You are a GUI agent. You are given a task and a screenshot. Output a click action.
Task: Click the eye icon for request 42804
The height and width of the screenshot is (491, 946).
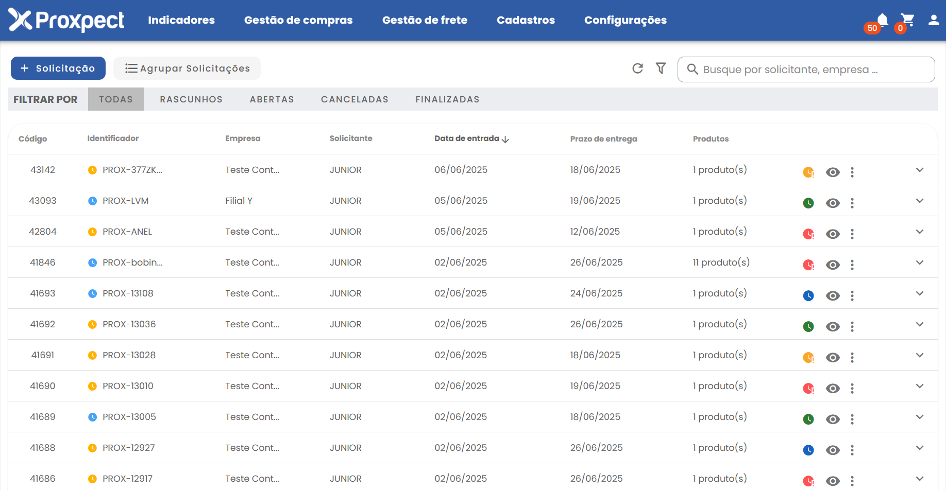coord(833,234)
